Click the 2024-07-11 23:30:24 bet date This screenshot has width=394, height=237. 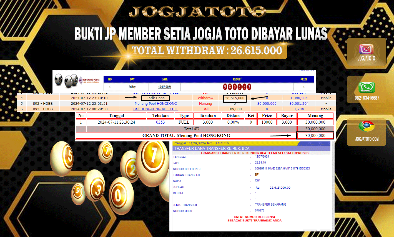pyautogui.click(x=117, y=122)
